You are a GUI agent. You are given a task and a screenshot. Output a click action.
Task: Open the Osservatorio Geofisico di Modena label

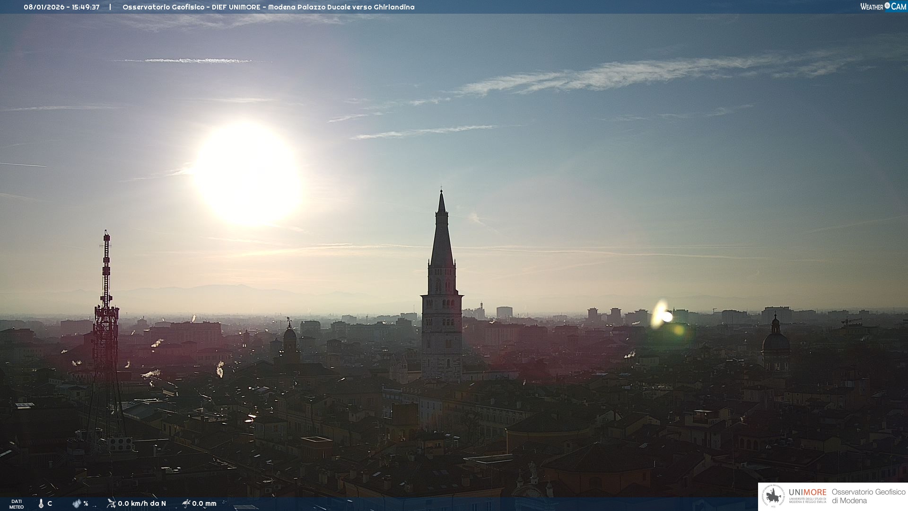click(868, 496)
